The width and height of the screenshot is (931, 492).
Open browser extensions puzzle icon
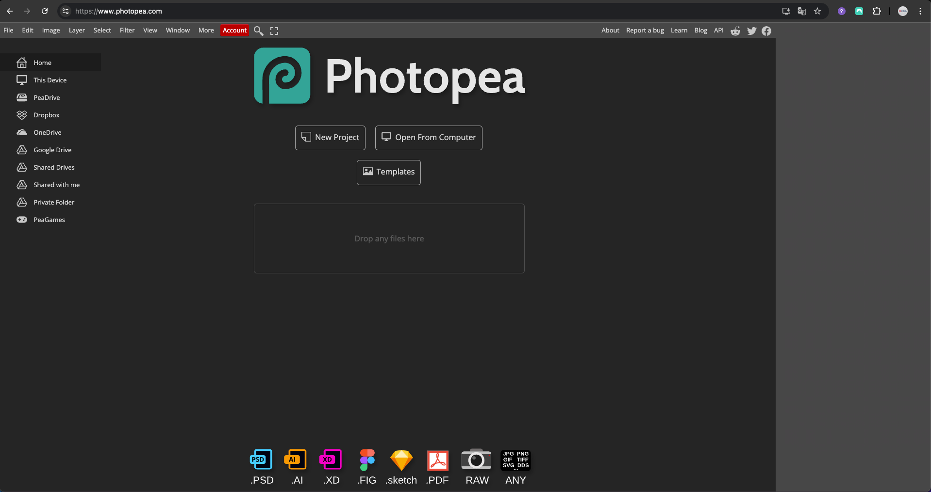877,11
